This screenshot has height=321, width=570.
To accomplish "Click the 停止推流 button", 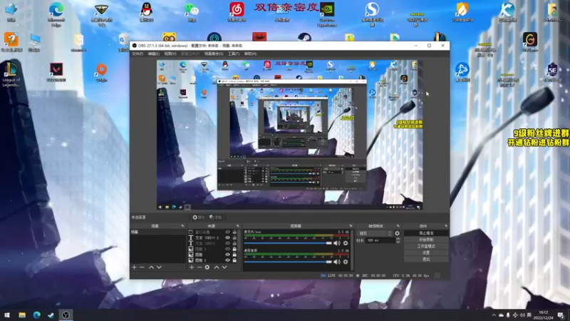I will click(426, 233).
